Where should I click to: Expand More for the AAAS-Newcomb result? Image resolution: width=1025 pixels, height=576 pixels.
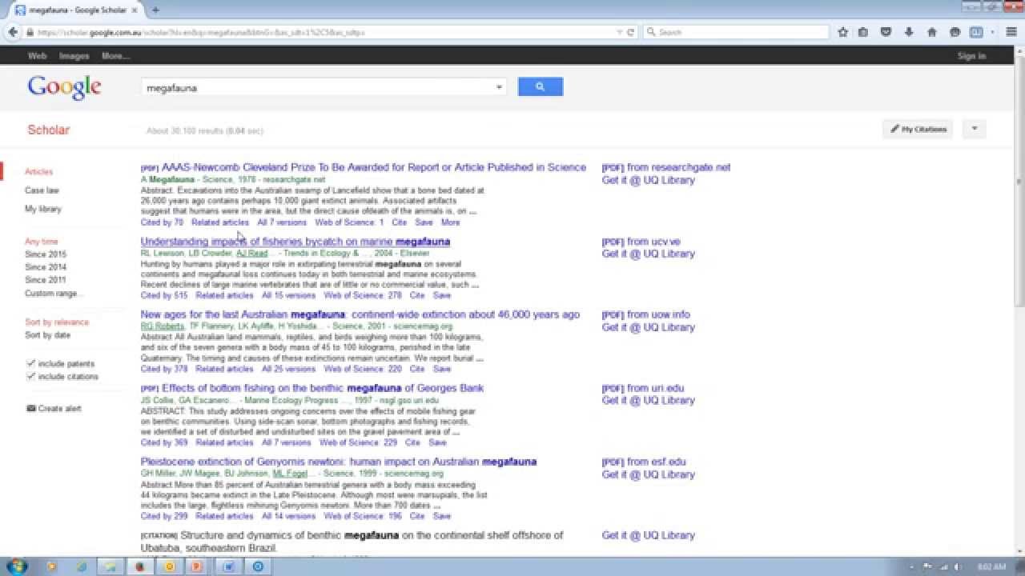click(450, 222)
